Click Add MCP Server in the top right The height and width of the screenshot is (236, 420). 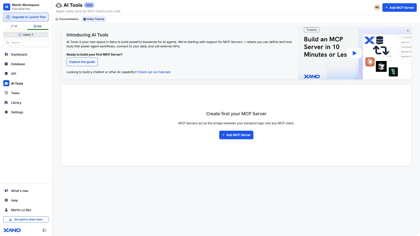(399, 8)
